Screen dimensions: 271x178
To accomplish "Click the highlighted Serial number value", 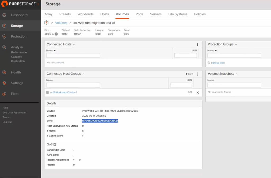I will 100,121.
